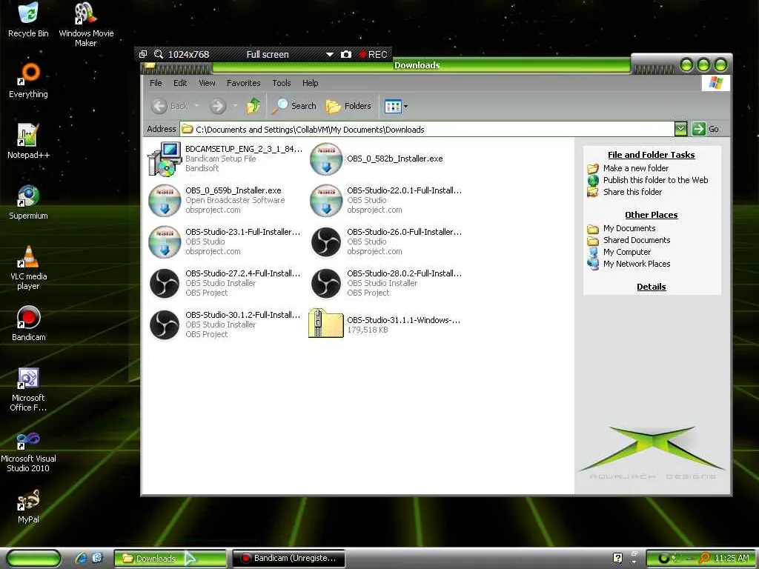The width and height of the screenshot is (759, 569).
Task: Expand the Address bar dropdown
Action: (x=680, y=129)
